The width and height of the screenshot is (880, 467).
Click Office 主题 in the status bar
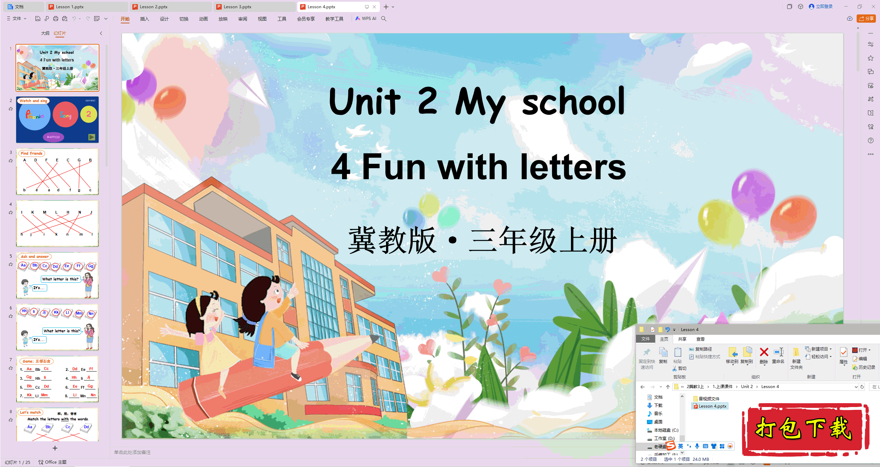pyautogui.click(x=53, y=462)
